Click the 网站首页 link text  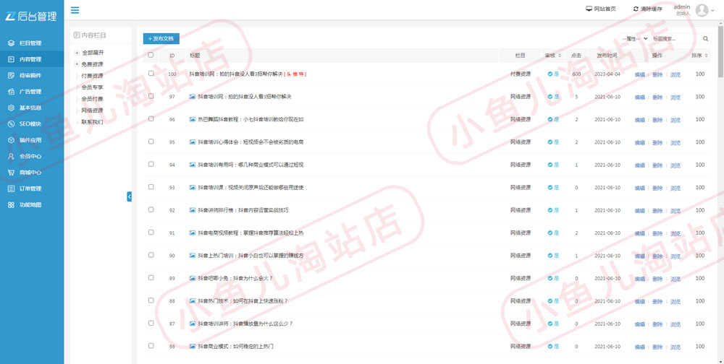[605, 9]
